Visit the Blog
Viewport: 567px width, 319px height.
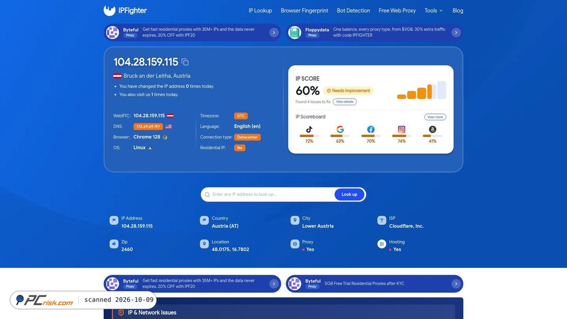point(458,10)
